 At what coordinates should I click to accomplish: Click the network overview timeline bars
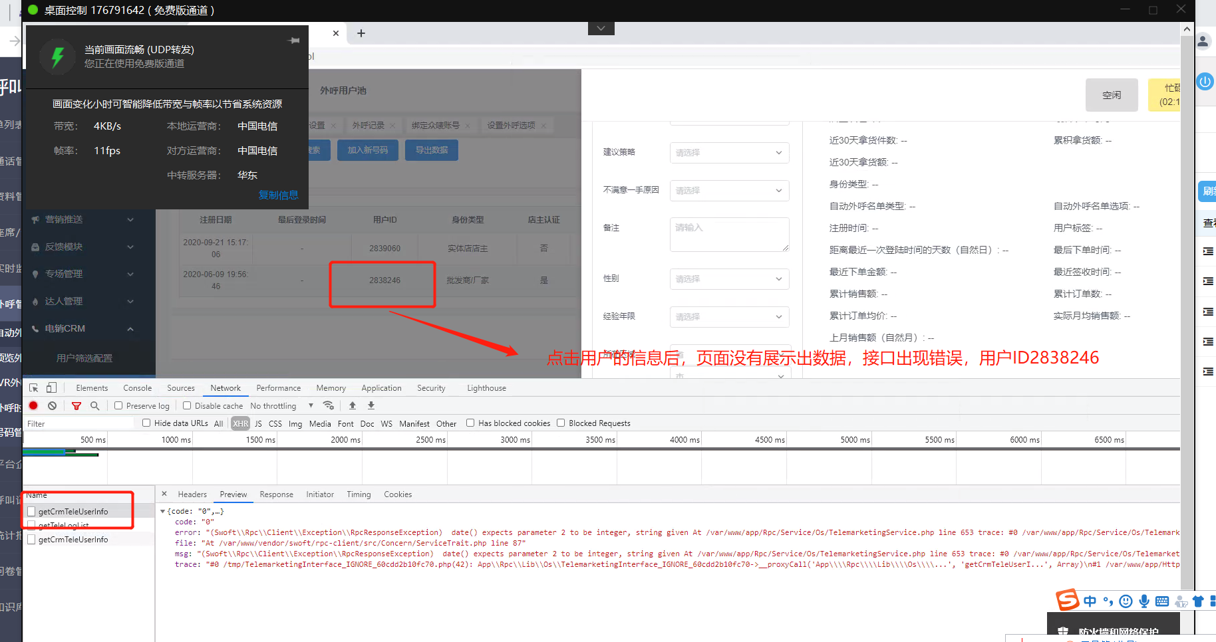[61, 453]
